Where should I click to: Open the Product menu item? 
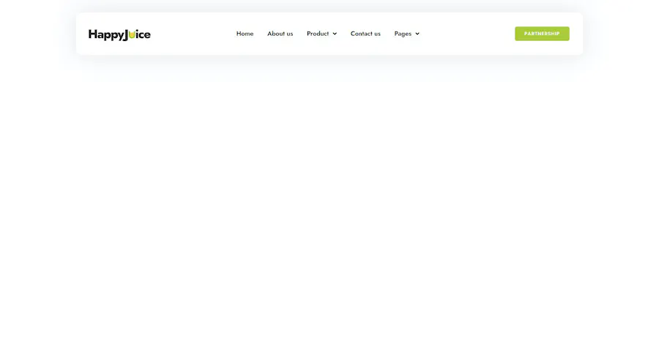[318, 34]
